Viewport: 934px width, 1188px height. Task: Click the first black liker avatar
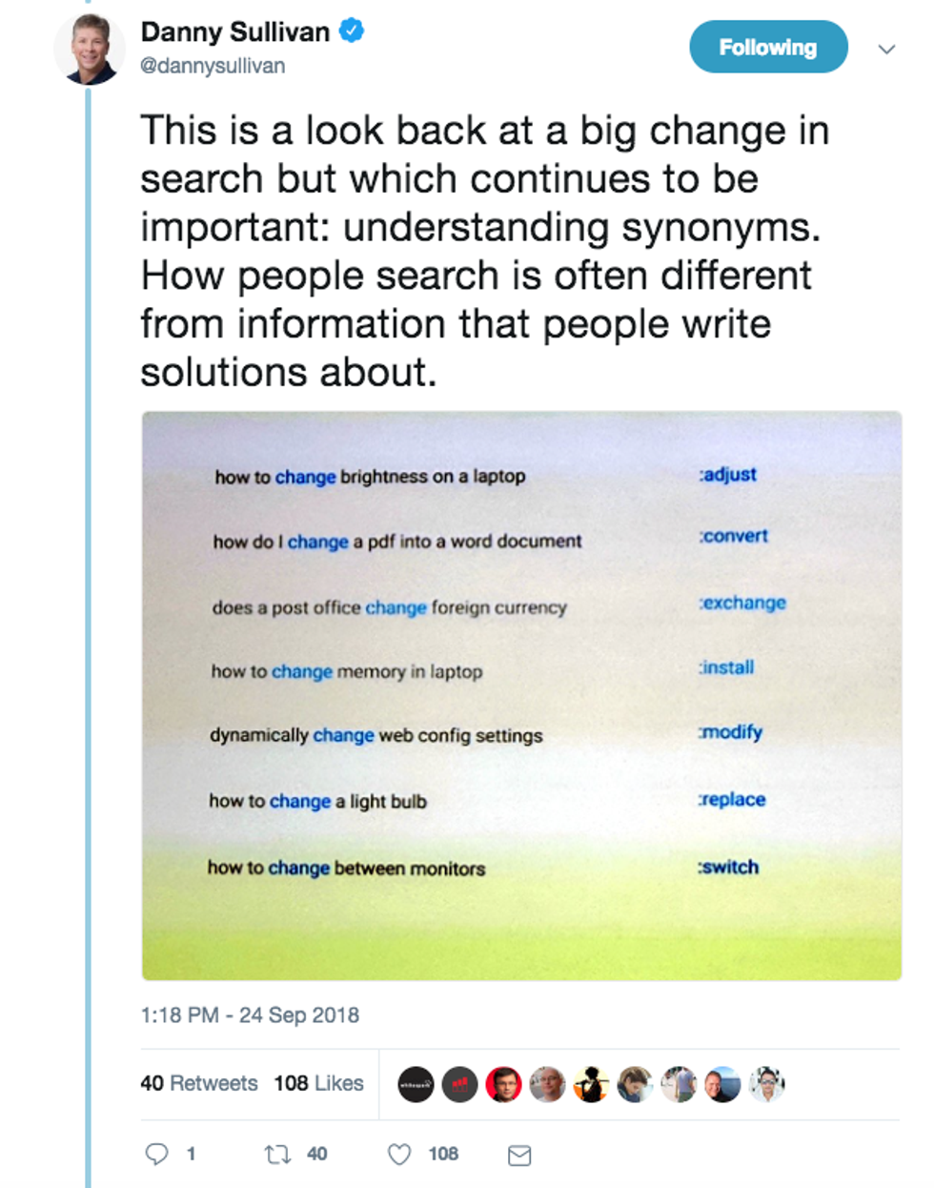pos(416,1084)
